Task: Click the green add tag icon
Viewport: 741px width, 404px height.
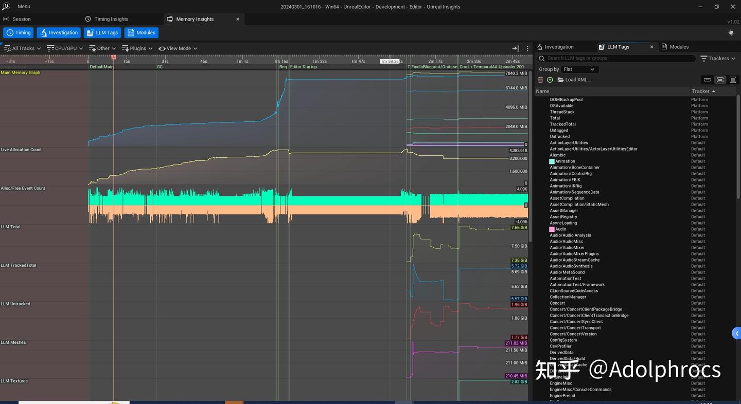Action: coord(550,80)
